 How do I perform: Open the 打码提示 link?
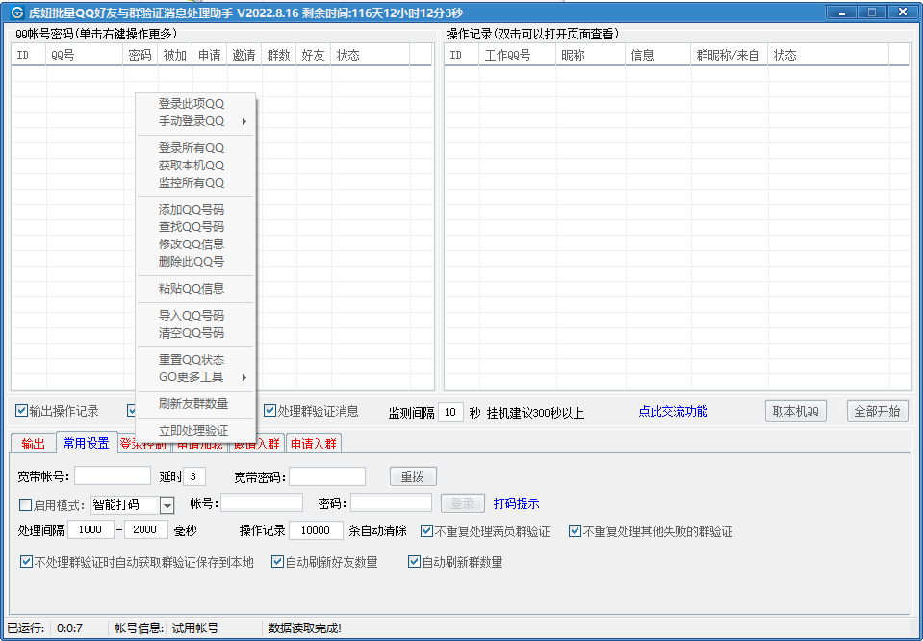tap(516, 504)
